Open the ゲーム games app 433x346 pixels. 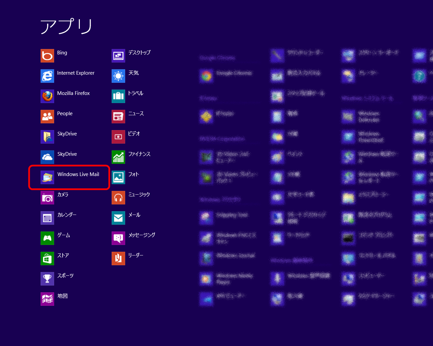coord(47,238)
